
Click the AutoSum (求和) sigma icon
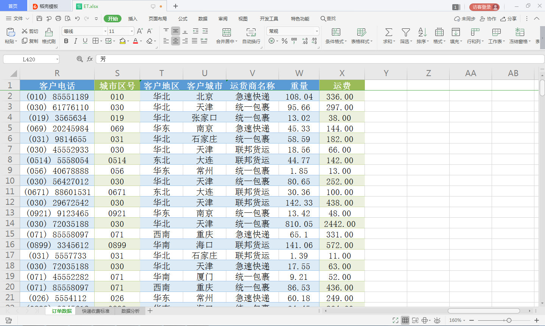tap(389, 32)
